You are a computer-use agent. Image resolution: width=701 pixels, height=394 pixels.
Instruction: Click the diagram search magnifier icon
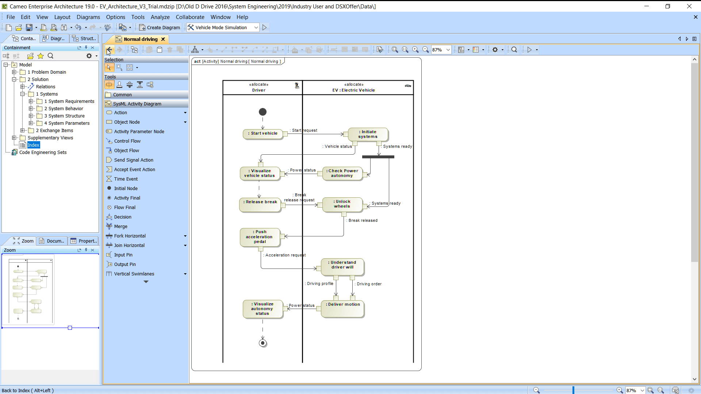coord(514,50)
